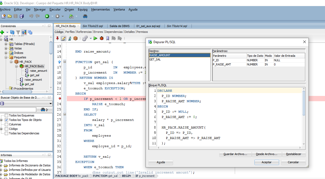This screenshot has width=325, height=179.
Task: Click the Aceptar button
Action: pyautogui.click(x=267, y=162)
